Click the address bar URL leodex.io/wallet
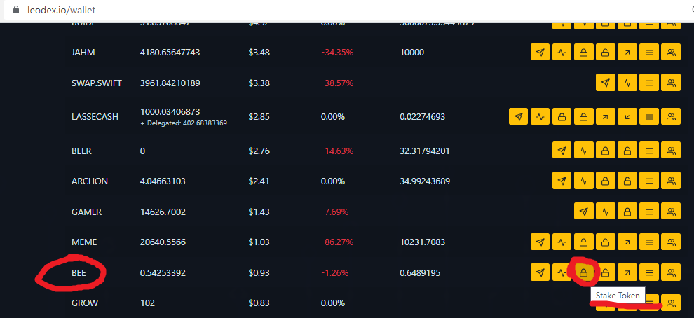Image resolution: width=694 pixels, height=318 pixels. (x=61, y=10)
